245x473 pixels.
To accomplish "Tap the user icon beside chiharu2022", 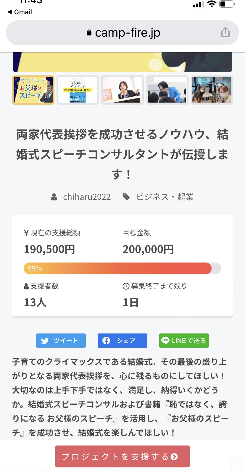I will [x=54, y=197].
